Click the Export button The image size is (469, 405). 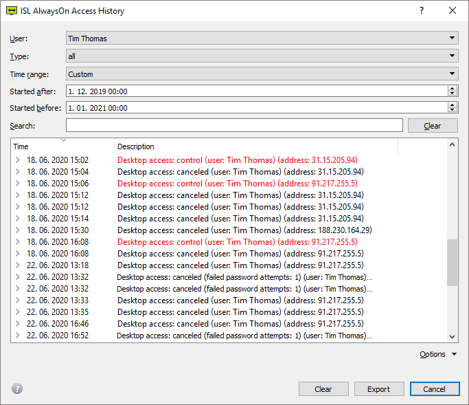pyautogui.click(x=378, y=389)
